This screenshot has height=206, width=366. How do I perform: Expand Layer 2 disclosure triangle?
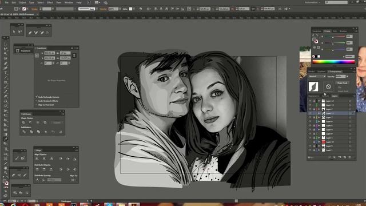click(x=319, y=109)
